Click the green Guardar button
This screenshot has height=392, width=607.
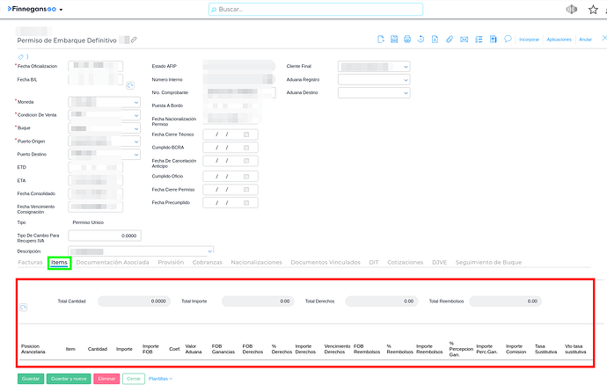click(x=31, y=379)
